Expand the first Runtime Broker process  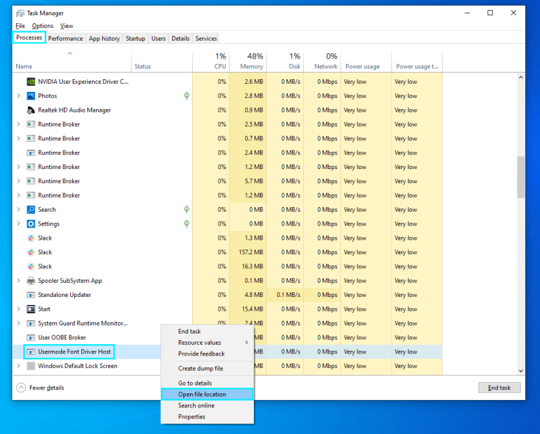(19, 124)
